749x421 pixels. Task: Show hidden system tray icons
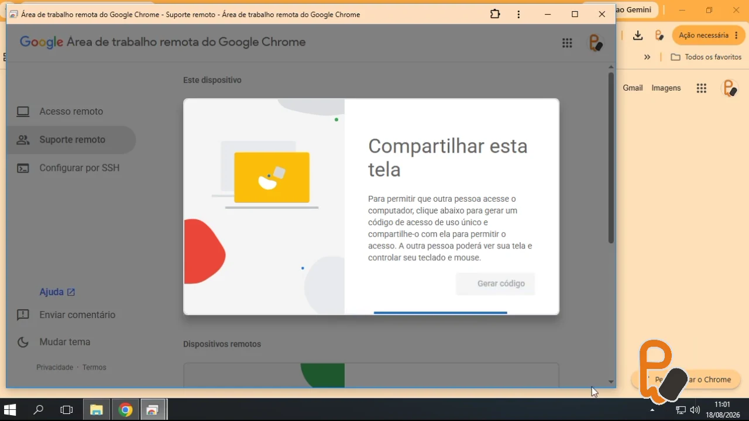click(652, 410)
